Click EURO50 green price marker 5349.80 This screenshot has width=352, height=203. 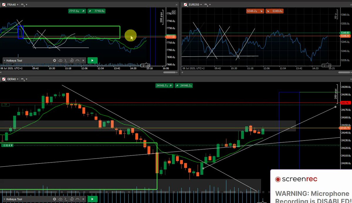(345, 33)
